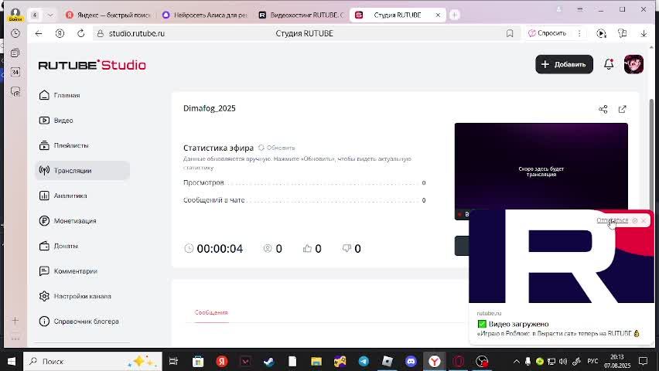
Task: Open Windows action center icon
Action: coord(643,361)
